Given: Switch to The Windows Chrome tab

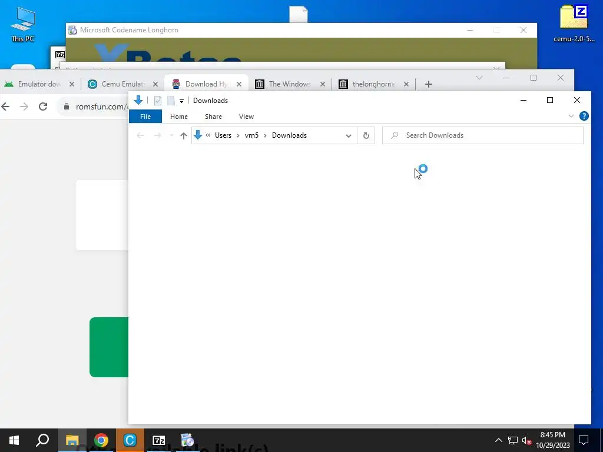Looking at the screenshot, I should 290,84.
